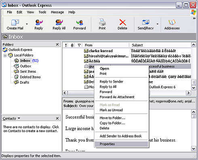Viewport: 198px width, 160px height.
Task: Click the Addresses toolbar icon
Action: click(172, 22)
